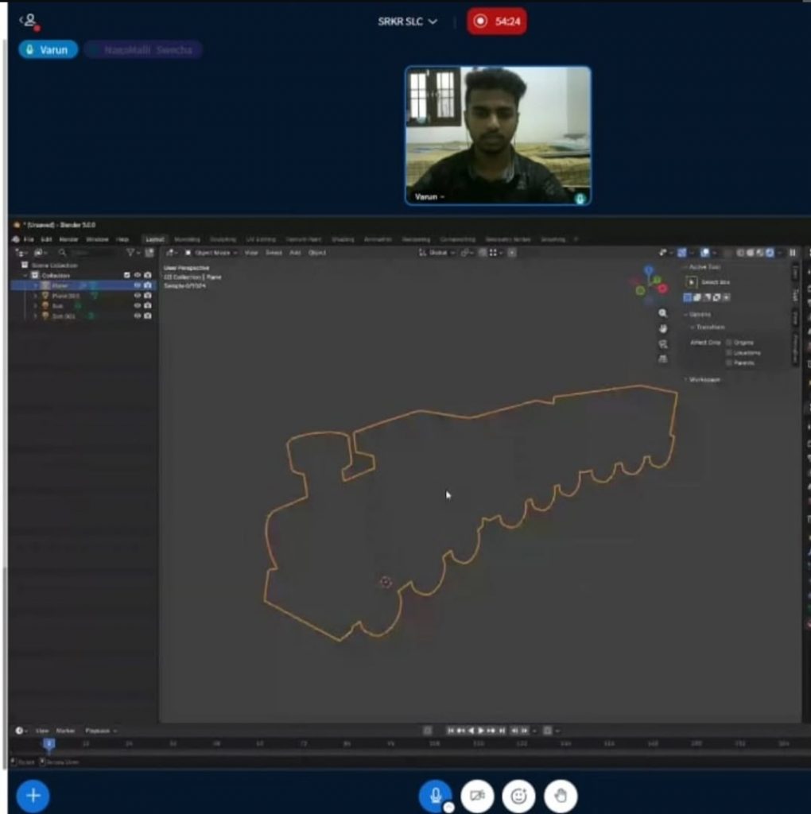811x814 pixels.
Task: Enable the Origins checkbox under Affect Only
Action: click(729, 343)
